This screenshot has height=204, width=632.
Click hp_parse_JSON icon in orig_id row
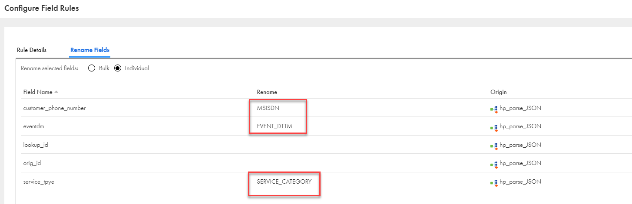pos(494,164)
